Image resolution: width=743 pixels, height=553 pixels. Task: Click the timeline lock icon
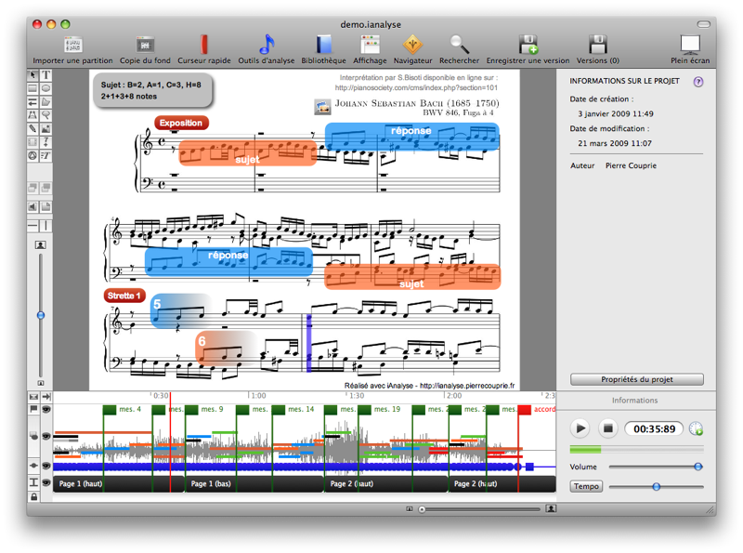click(x=33, y=497)
